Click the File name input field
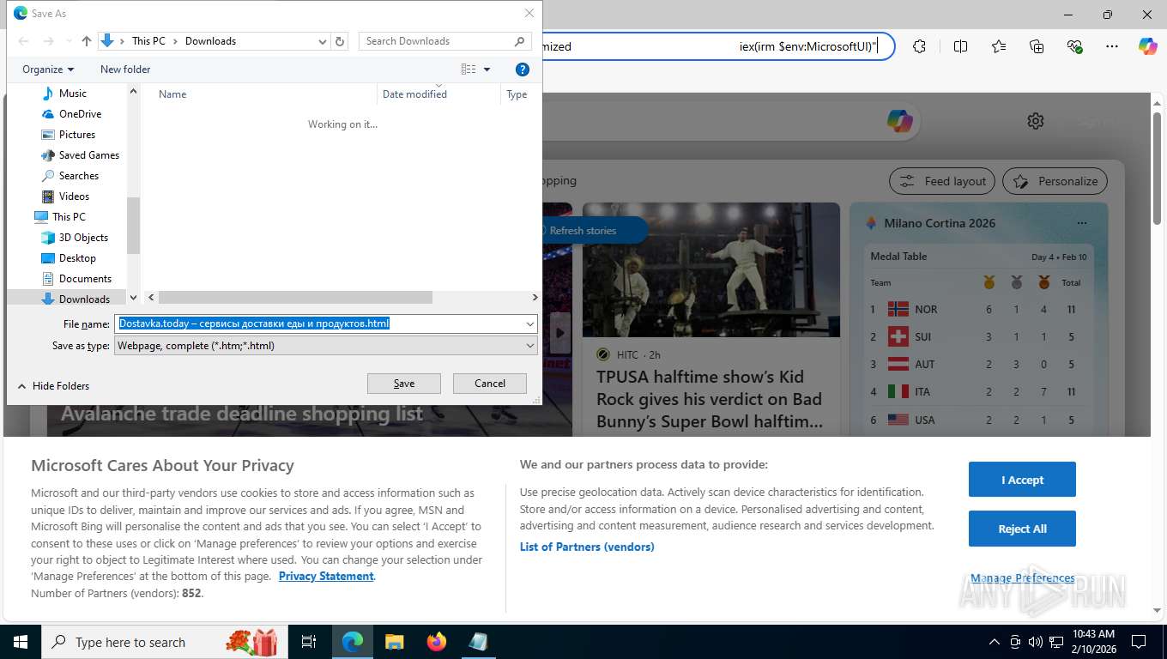1167x659 pixels. tap(319, 323)
